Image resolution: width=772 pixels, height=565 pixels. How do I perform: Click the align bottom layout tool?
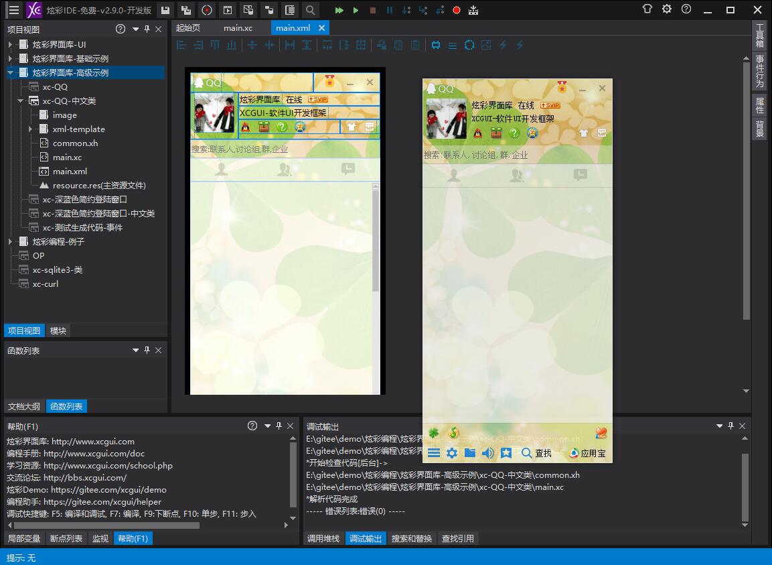[232, 46]
